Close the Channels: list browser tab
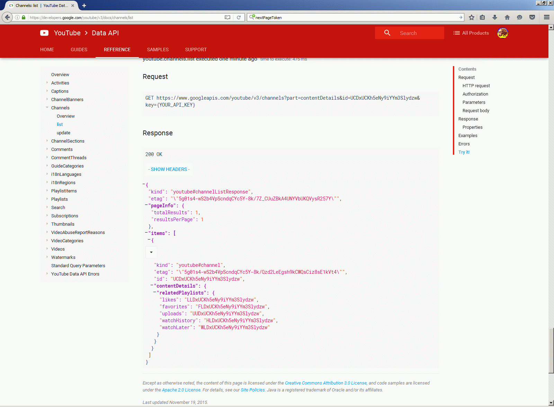 [73, 6]
